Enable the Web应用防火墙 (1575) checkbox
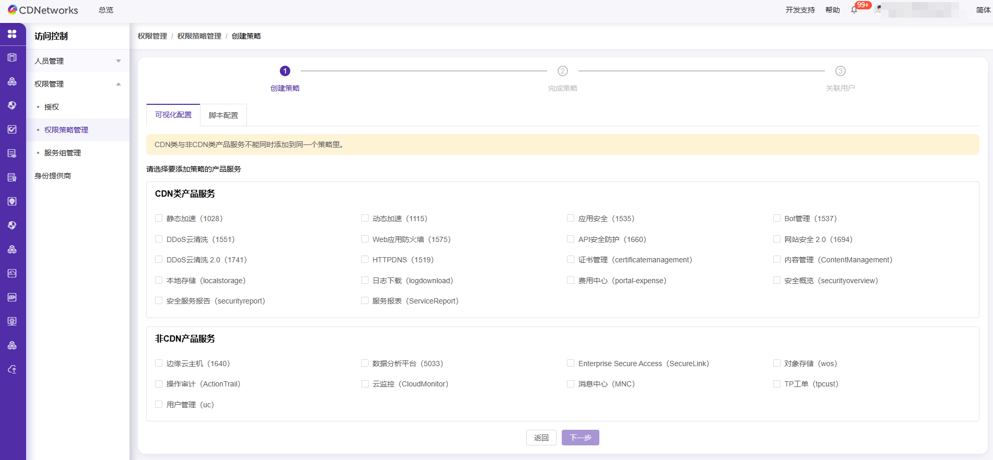This screenshot has height=460, width=993. tap(365, 239)
